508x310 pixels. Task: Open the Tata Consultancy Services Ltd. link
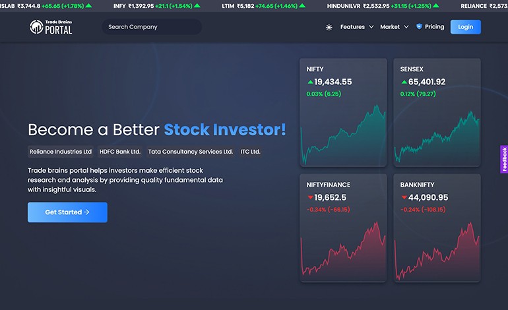click(x=191, y=152)
